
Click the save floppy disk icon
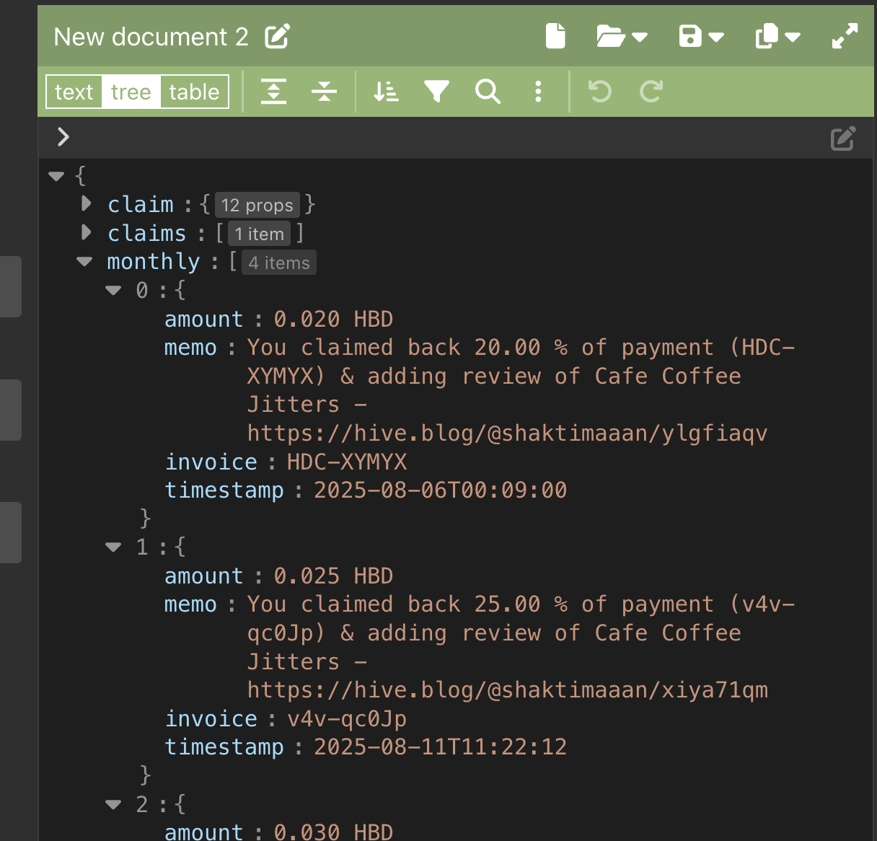tap(690, 36)
